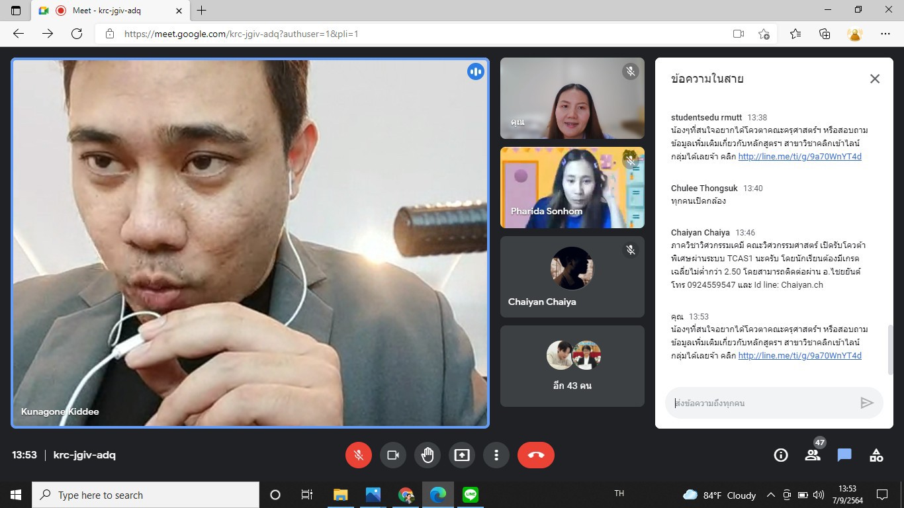The width and height of the screenshot is (904, 508).
Task: Open more options three-dot menu
Action: 496,455
